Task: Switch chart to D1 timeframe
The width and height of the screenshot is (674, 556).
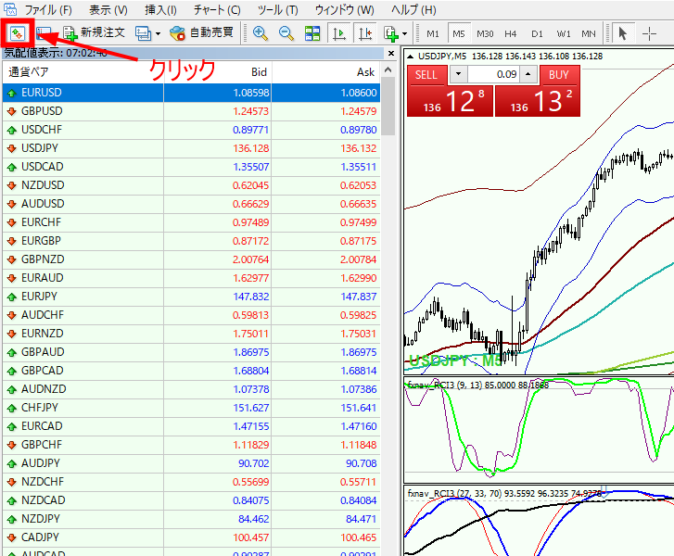Action: pyautogui.click(x=537, y=33)
